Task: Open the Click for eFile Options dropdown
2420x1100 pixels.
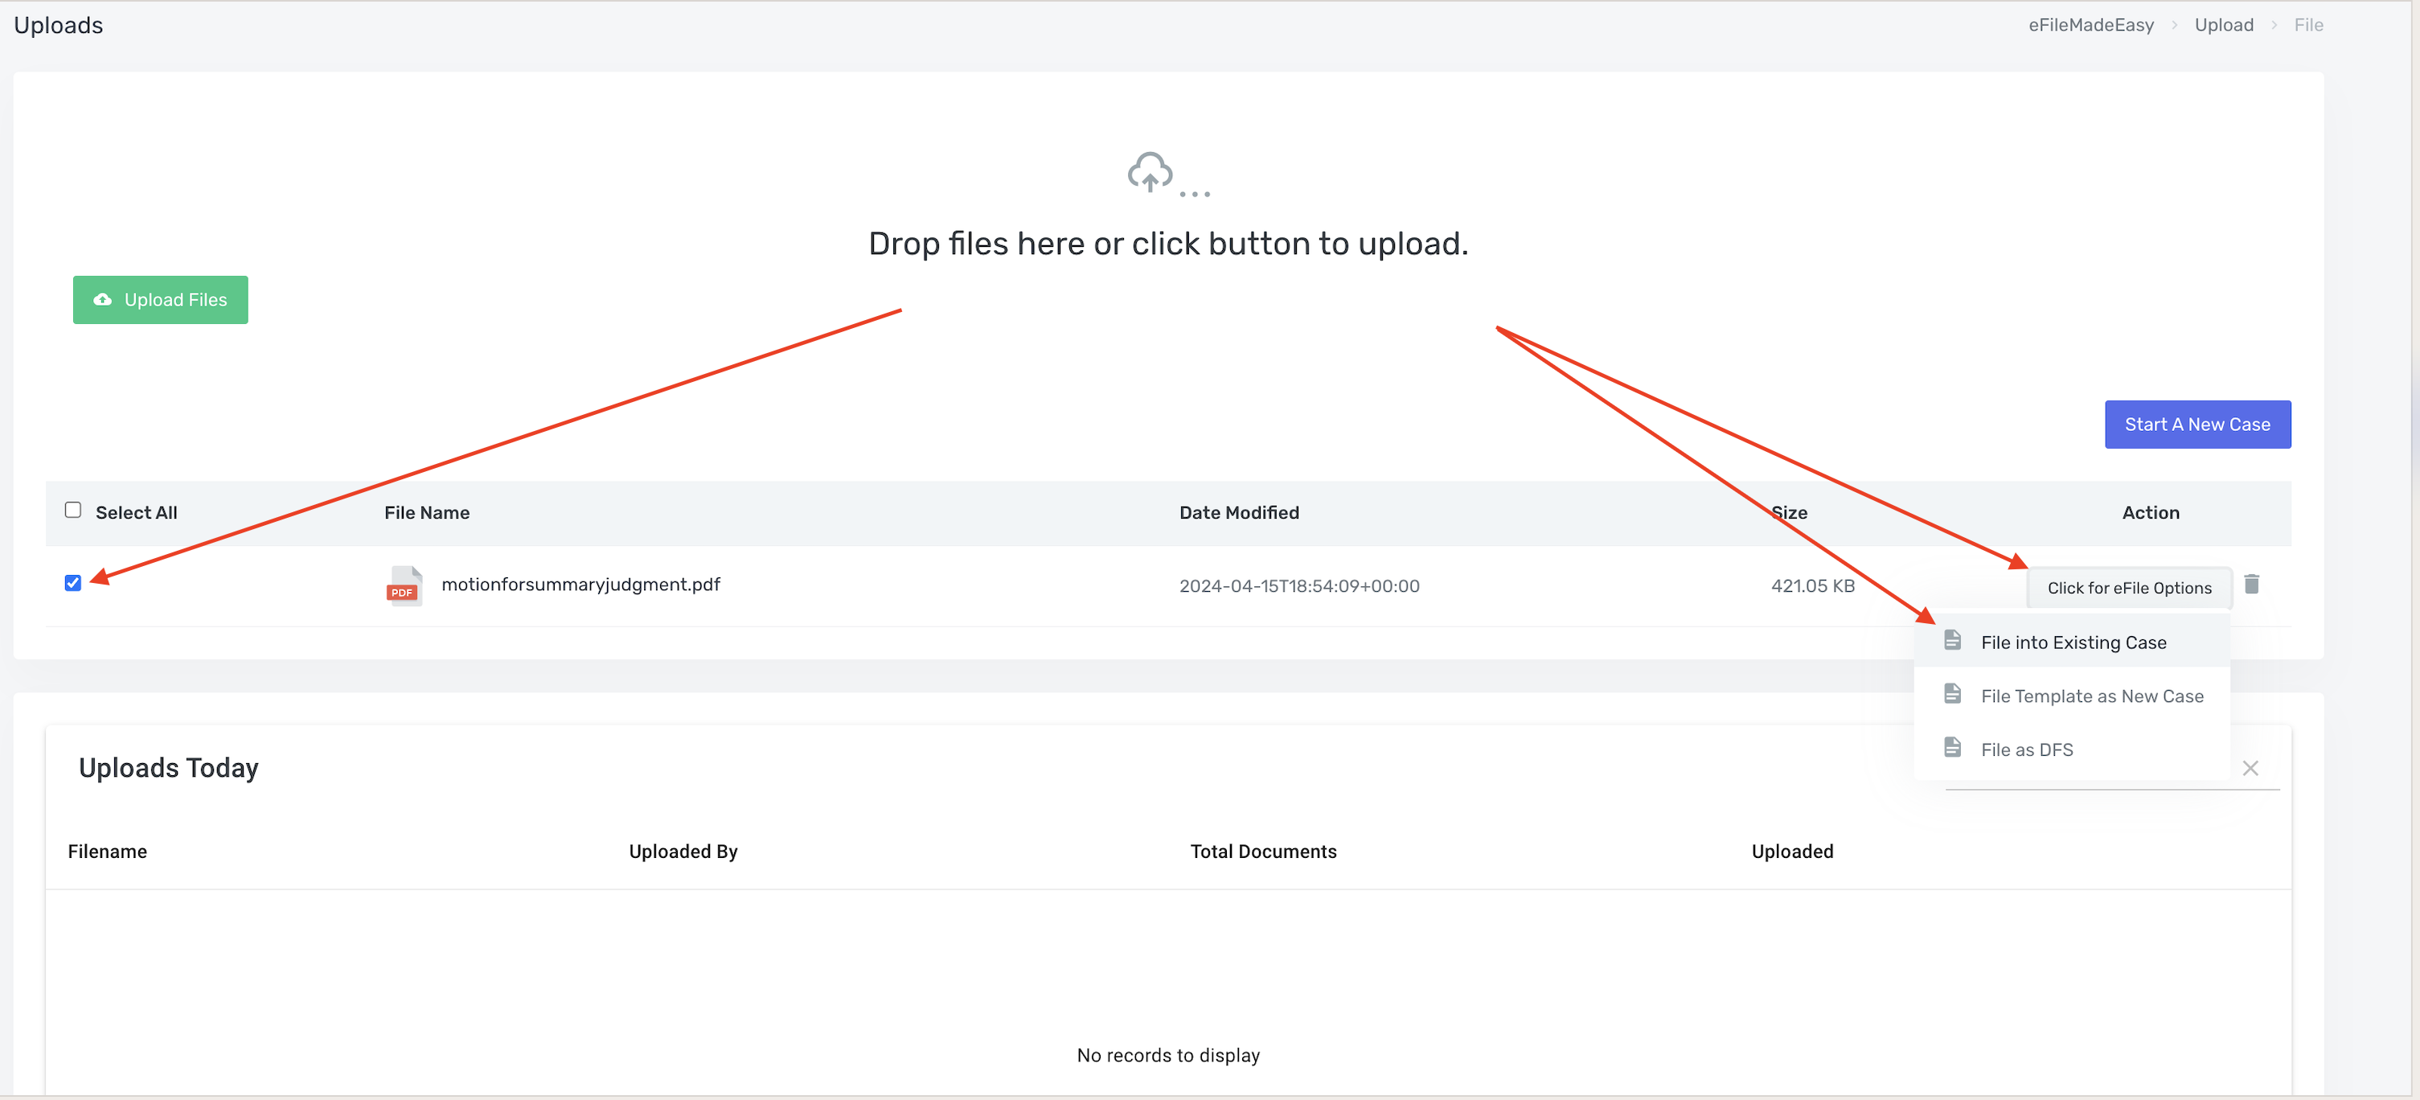Action: pos(2129,588)
